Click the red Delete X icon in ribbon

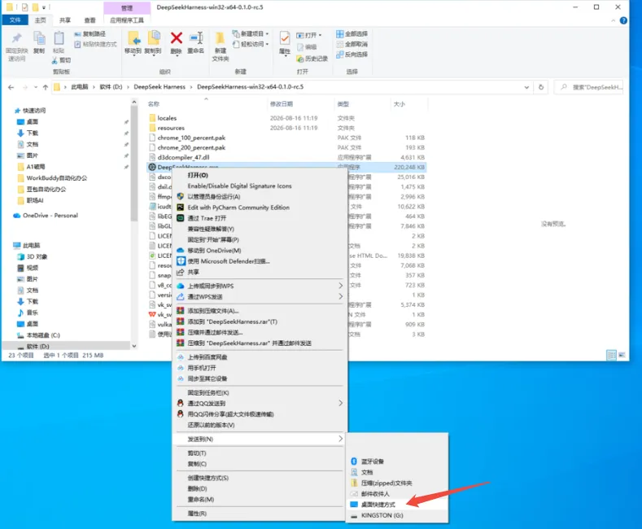[176, 38]
